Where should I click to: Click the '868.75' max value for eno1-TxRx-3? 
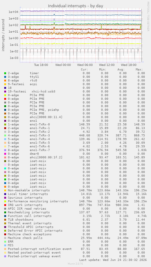tap(139, 135)
